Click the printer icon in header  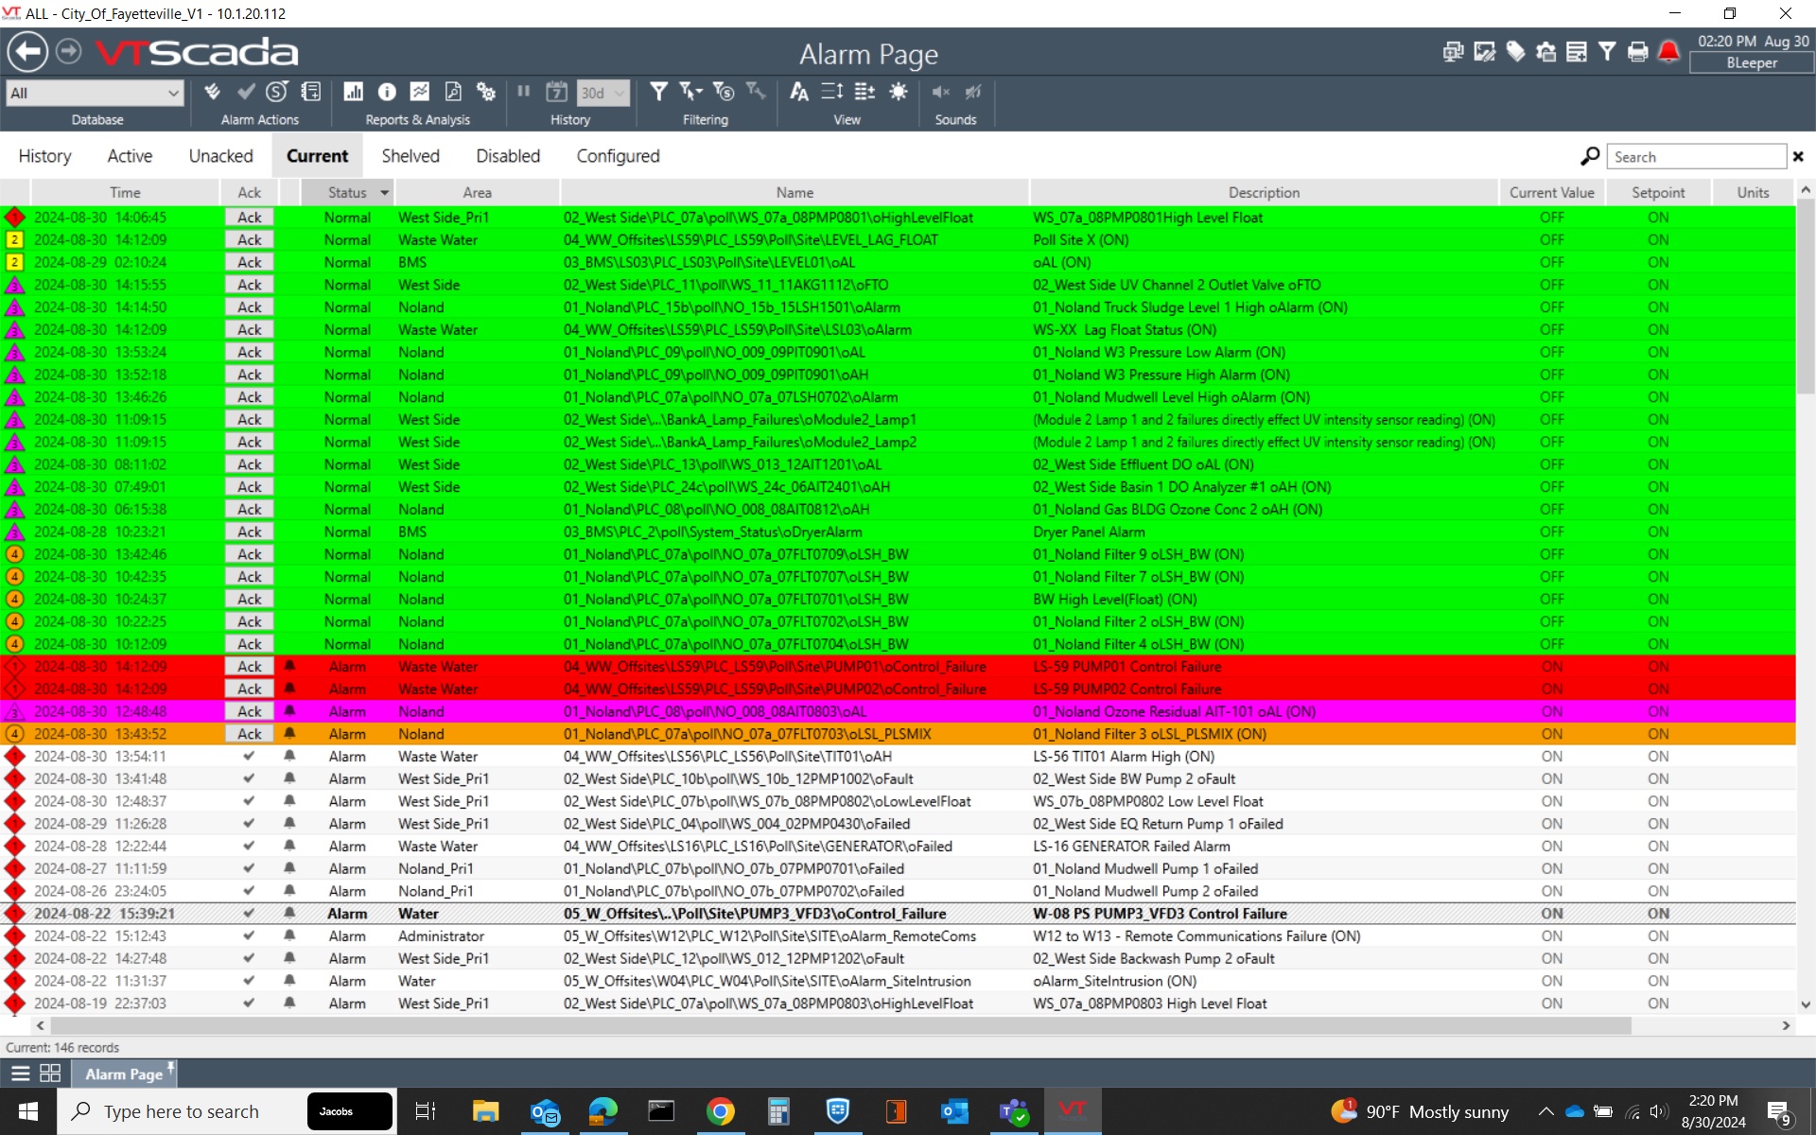(1637, 52)
